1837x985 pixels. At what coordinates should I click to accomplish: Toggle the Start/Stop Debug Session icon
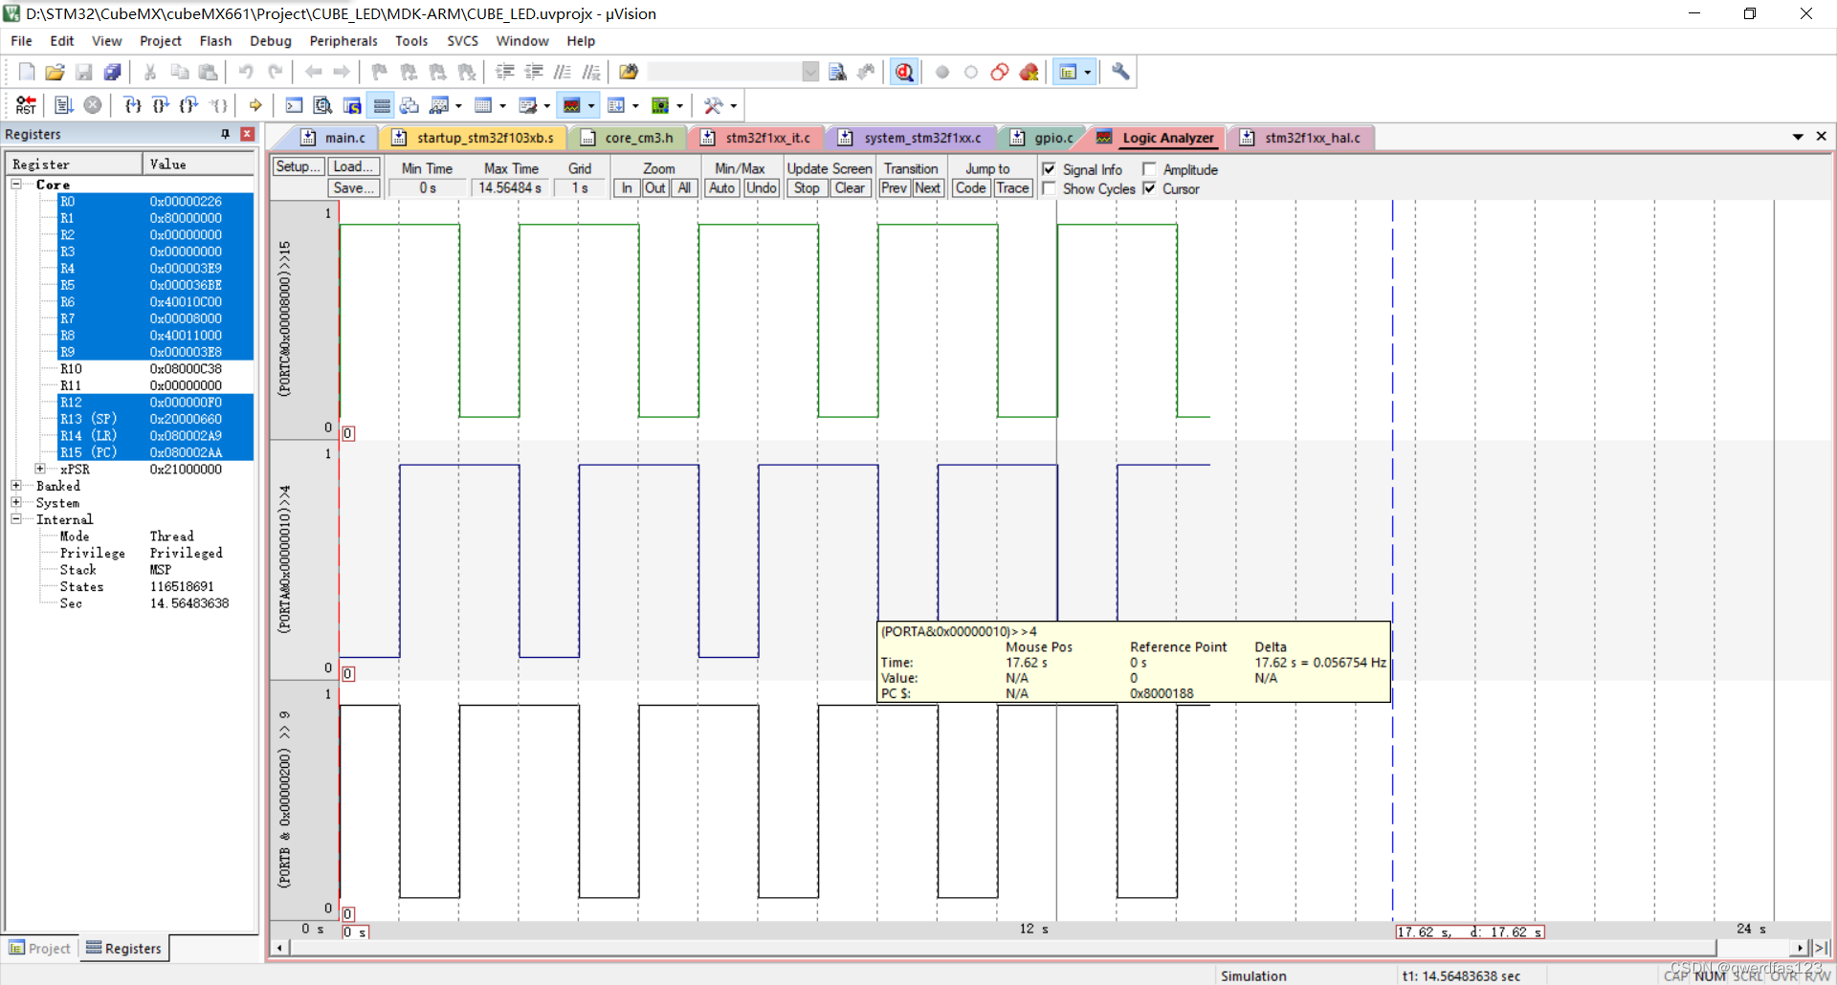[x=904, y=72]
